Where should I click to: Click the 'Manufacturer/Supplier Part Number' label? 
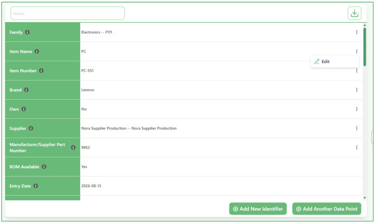[37, 148]
